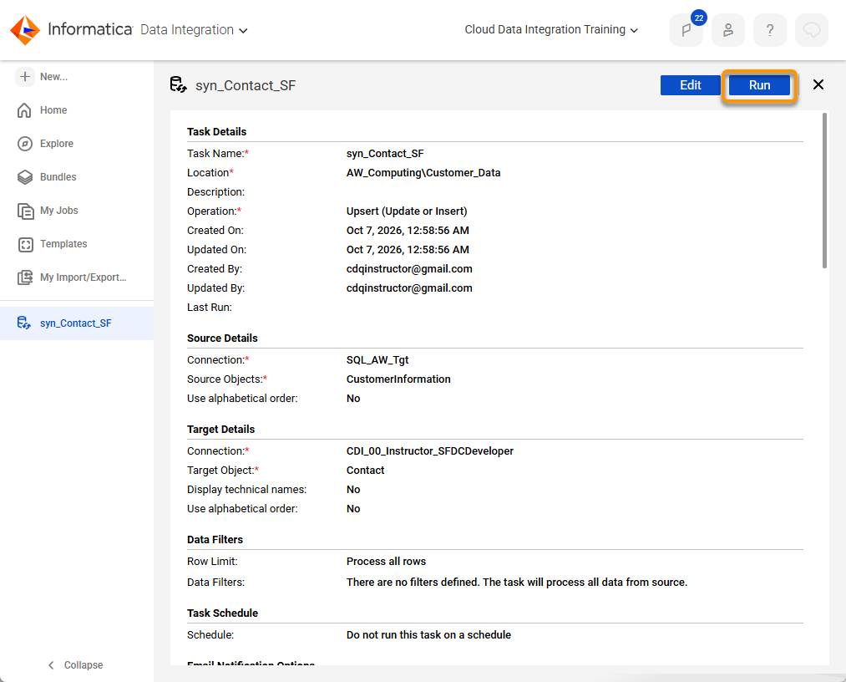Click the CDI_00_Instructor_SFDCDeveloper connection value

[x=430, y=451]
